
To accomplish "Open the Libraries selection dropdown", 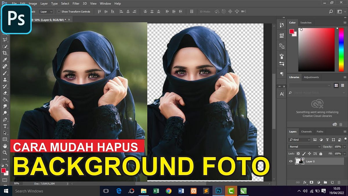I will coord(310,85).
